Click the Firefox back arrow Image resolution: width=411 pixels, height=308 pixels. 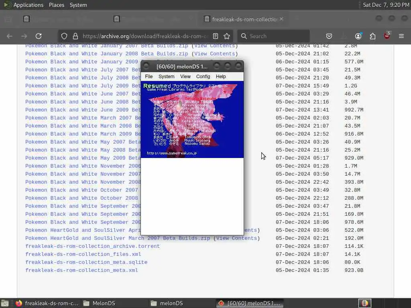(10, 36)
